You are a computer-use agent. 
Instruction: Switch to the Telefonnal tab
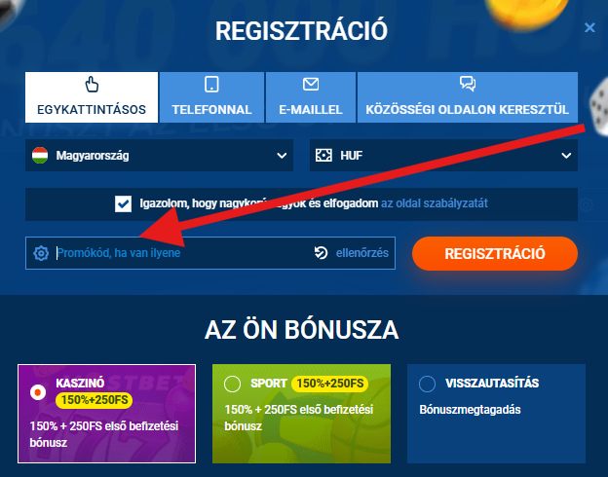211,97
